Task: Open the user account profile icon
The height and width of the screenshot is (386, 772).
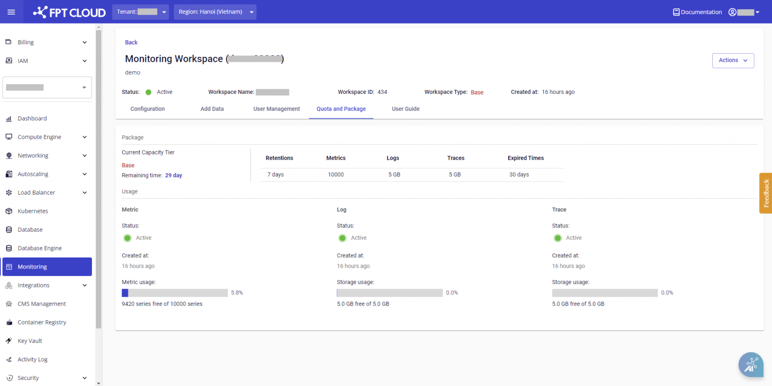Action: click(x=732, y=12)
